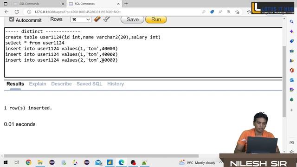
Task: Open the Windows Start menu
Action: point(5,162)
